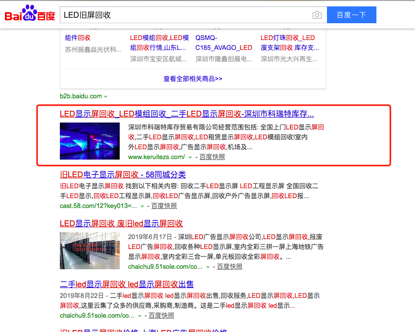Click the blue LED screen thumbnail
Viewport: 415px width, 332px height.
click(x=90, y=141)
